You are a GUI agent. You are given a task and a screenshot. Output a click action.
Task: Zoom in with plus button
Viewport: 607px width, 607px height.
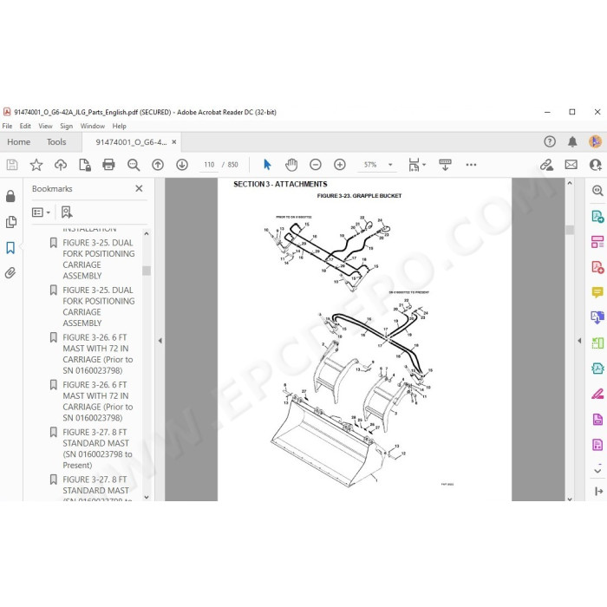coord(340,165)
